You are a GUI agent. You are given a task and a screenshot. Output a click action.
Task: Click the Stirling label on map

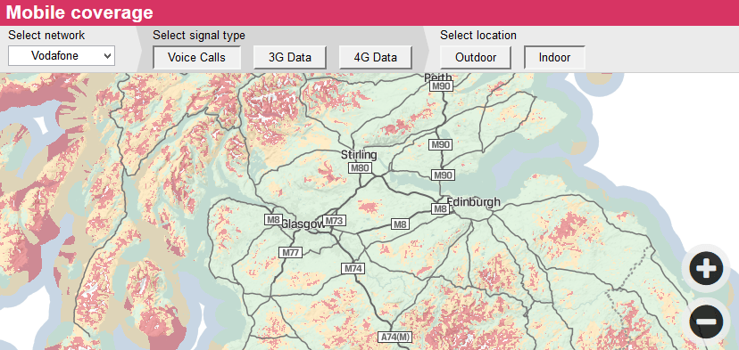[x=359, y=155]
